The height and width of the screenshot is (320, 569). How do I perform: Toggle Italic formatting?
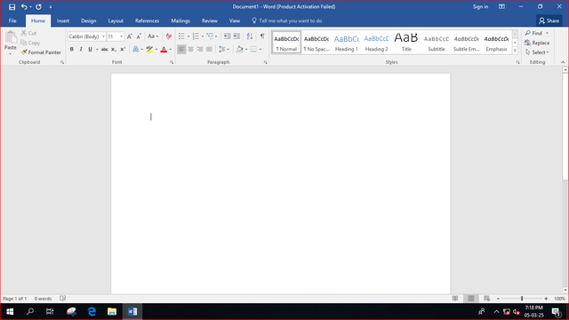point(81,50)
